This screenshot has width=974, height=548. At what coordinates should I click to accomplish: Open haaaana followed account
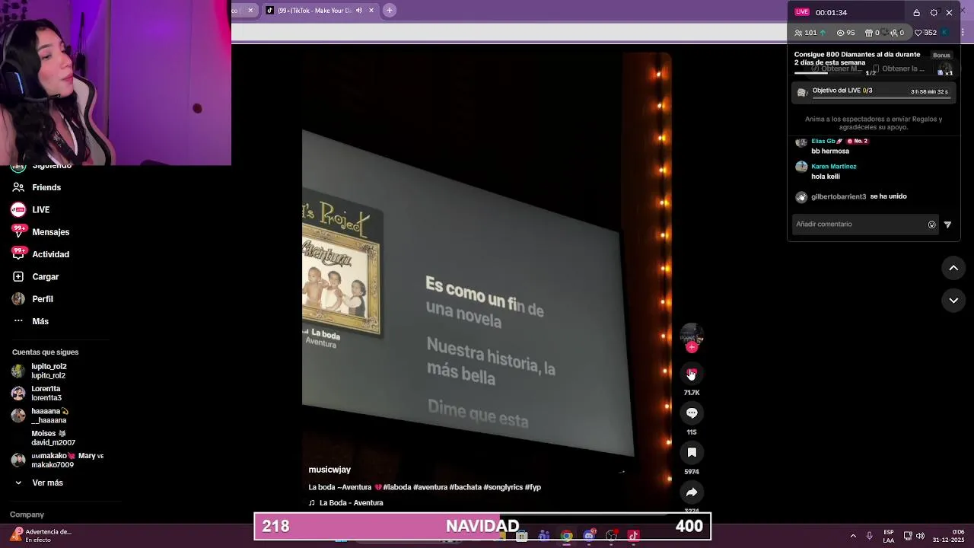tap(40, 416)
